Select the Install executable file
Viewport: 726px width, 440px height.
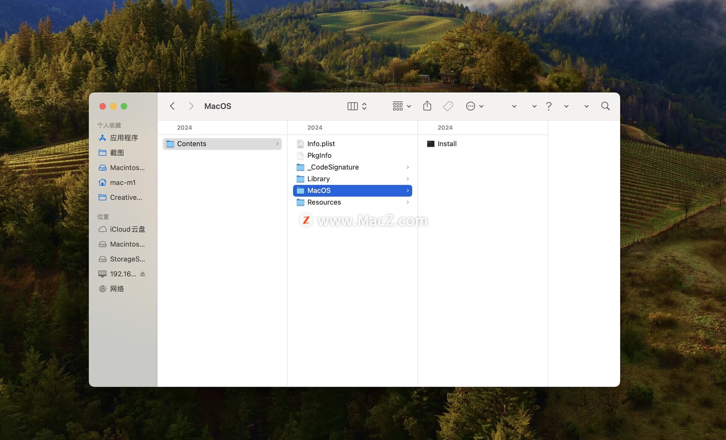pos(447,144)
